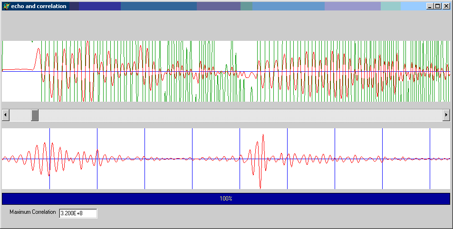The width and height of the screenshot is (453, 229).
Task: Click the title bar text "echo and correlation"
Action: pos(39,6)
